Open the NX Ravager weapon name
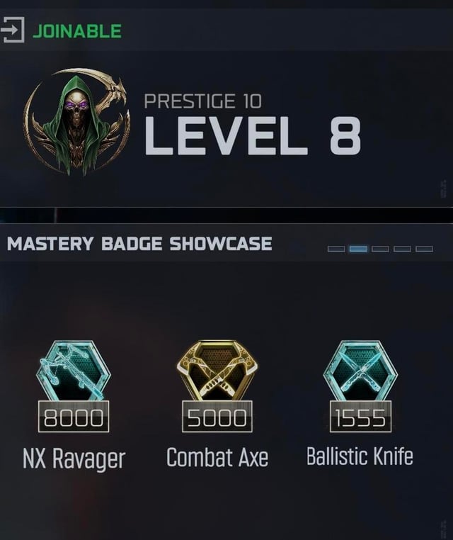The height and width of the screenshot is (540, 453). click(x=74, y=459)
